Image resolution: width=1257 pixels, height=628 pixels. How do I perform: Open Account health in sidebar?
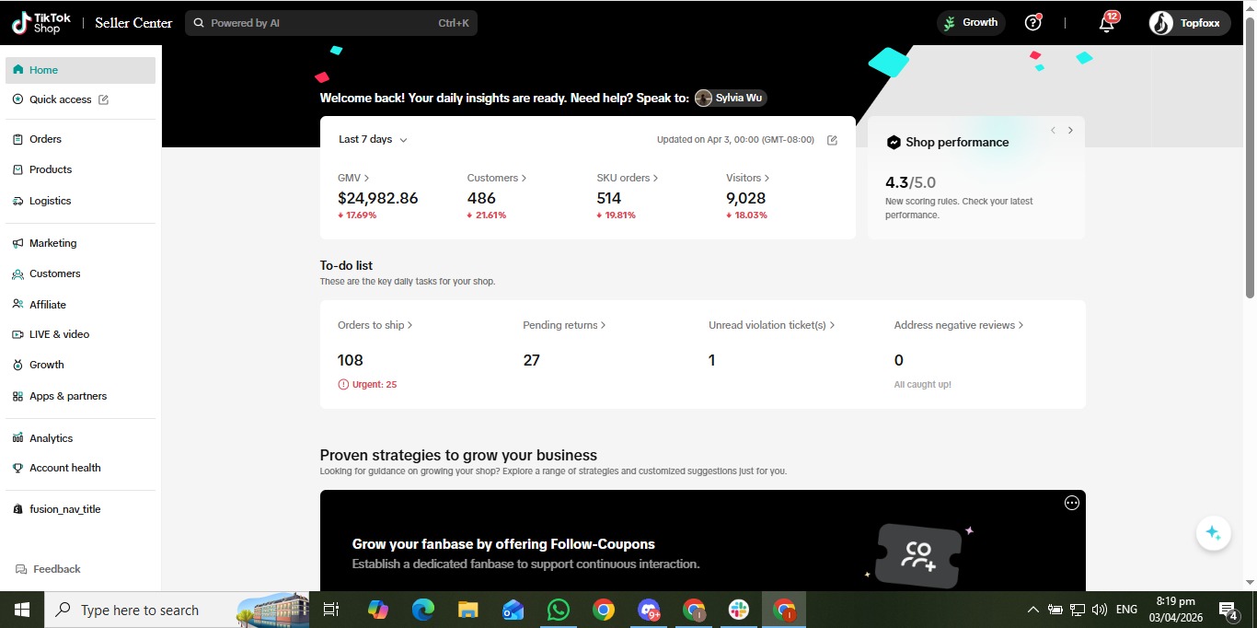click(64, 468)
